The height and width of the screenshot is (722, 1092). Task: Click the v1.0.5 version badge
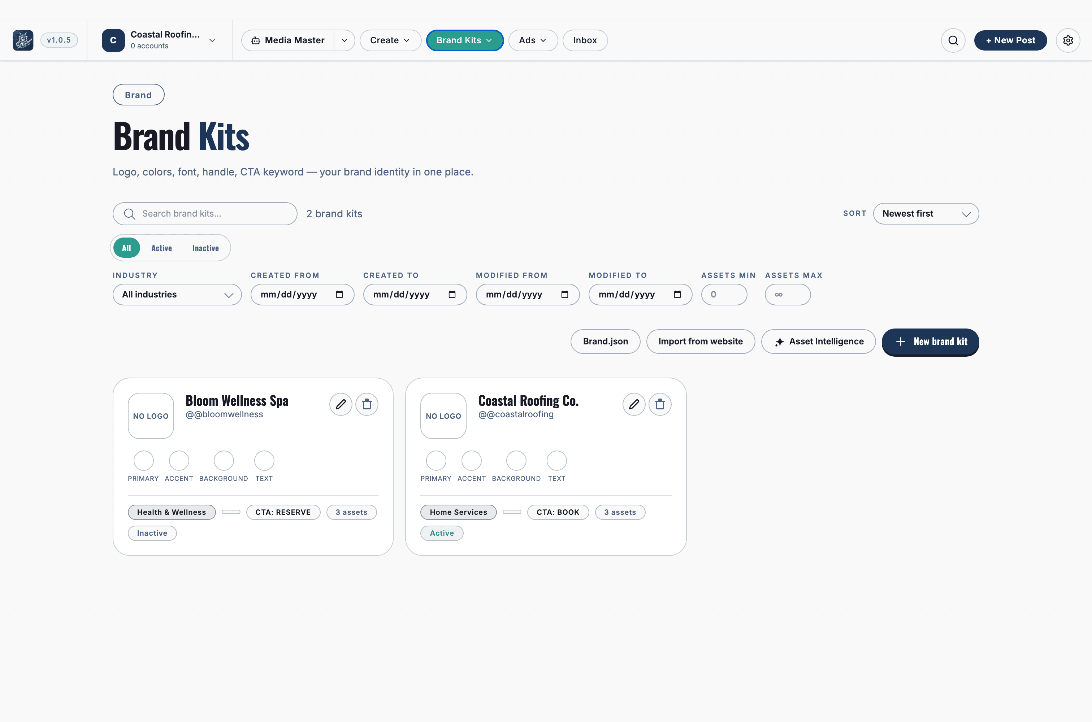point(59,40)
